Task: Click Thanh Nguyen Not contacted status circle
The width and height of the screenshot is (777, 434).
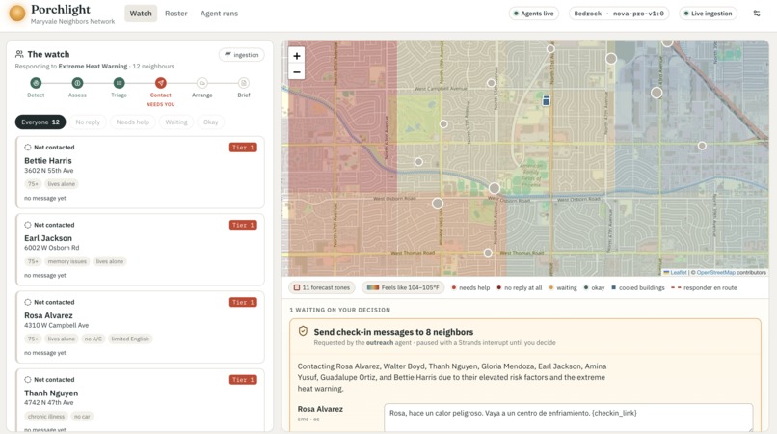Action: pyautogui.click(x=28, y=379)
